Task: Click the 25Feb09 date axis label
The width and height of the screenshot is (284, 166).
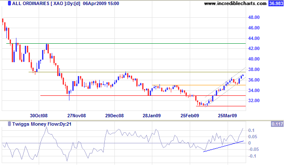Action: (x=190, y=116)
